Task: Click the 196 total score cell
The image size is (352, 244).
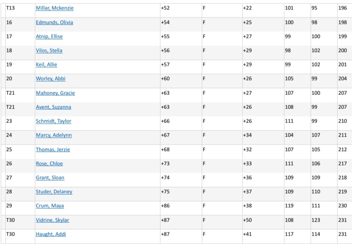Action: coord(343,8)
